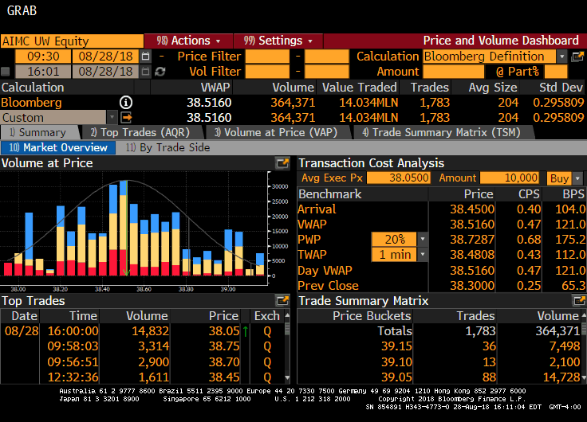Select the By Trade Side tab
Screen dimensions: 587x422
(167, 147)
